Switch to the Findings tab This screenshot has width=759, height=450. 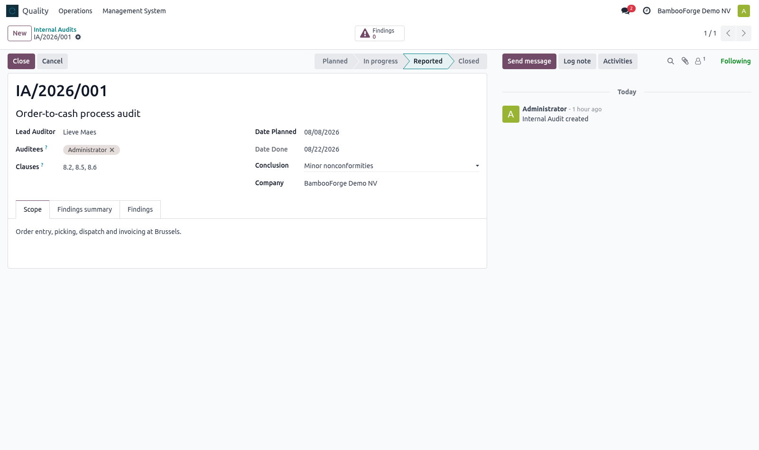tap(140, 209)
